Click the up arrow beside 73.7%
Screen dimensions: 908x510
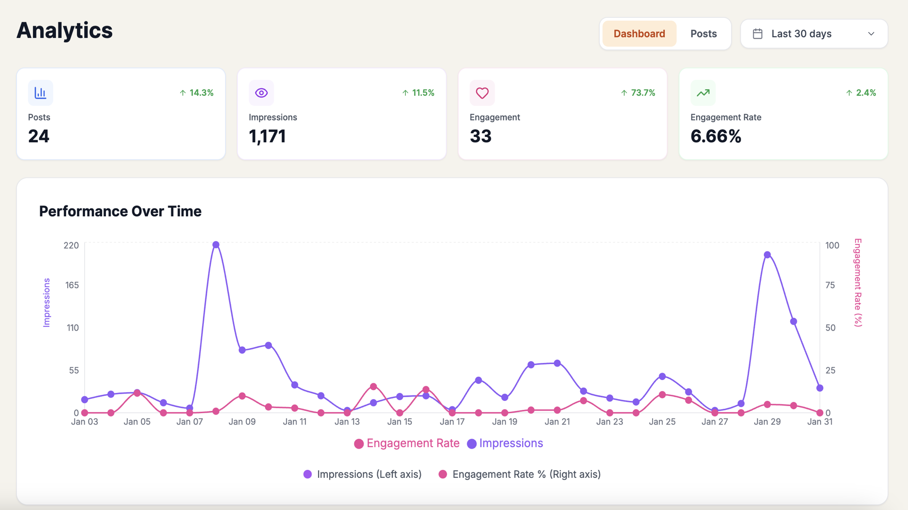coord(624,93)
